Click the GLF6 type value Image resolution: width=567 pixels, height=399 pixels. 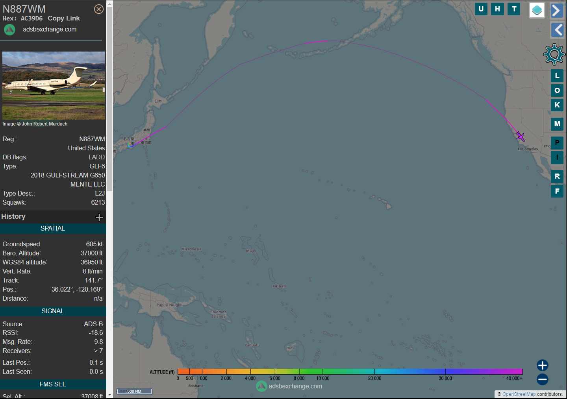[x=97, y=166]
